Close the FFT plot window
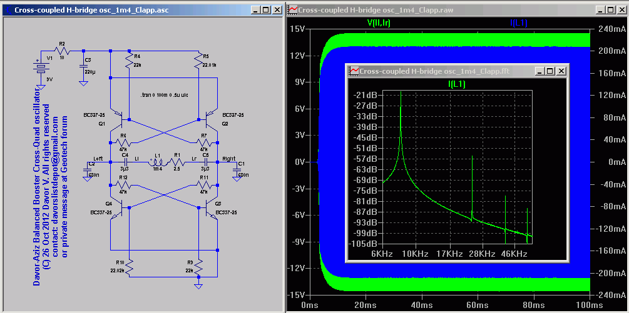Screen dimensions: 629x313 tap(561, 71)
